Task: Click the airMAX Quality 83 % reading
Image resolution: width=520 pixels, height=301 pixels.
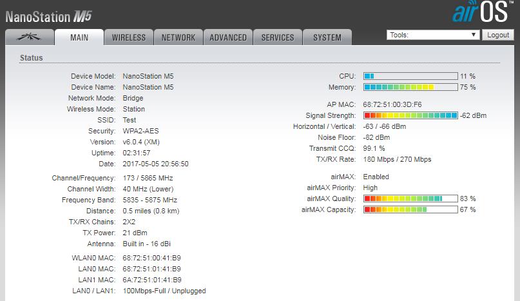Action: pyautogui.click(x=468, y=199)
